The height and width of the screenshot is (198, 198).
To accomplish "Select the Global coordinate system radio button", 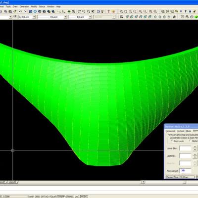I will pyautogui.click(x=190, y=141).
